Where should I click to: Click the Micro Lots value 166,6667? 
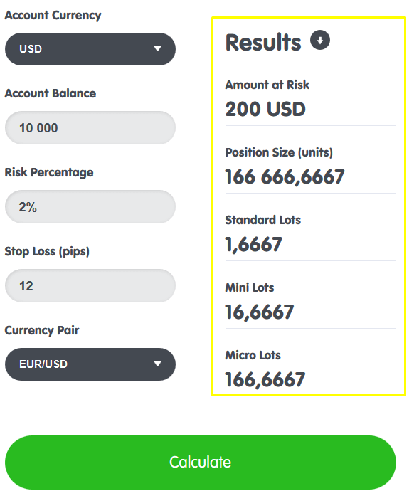point(265,380)
